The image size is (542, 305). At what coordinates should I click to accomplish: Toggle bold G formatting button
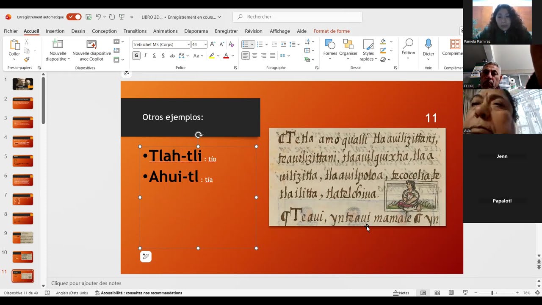136,55
